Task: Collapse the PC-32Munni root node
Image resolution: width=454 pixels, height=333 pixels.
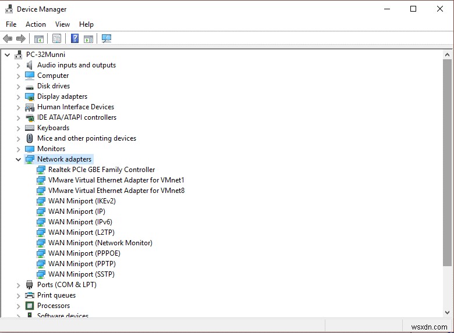Action: [x=8, y=55]
